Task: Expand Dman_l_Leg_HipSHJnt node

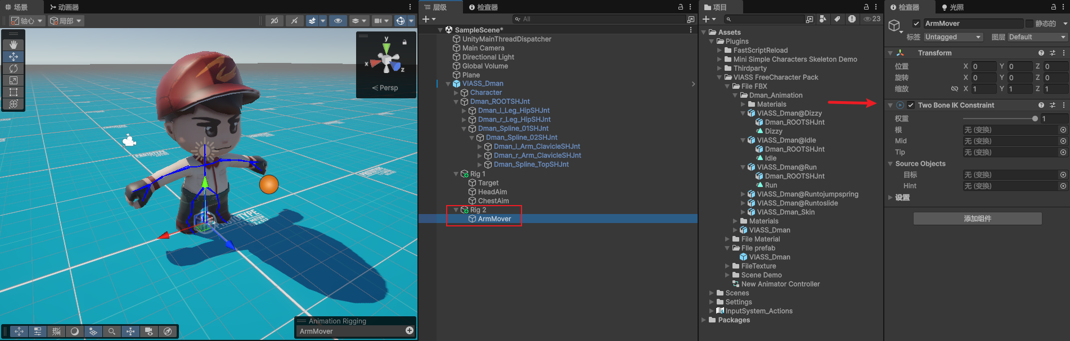Action: coord(464,111)
